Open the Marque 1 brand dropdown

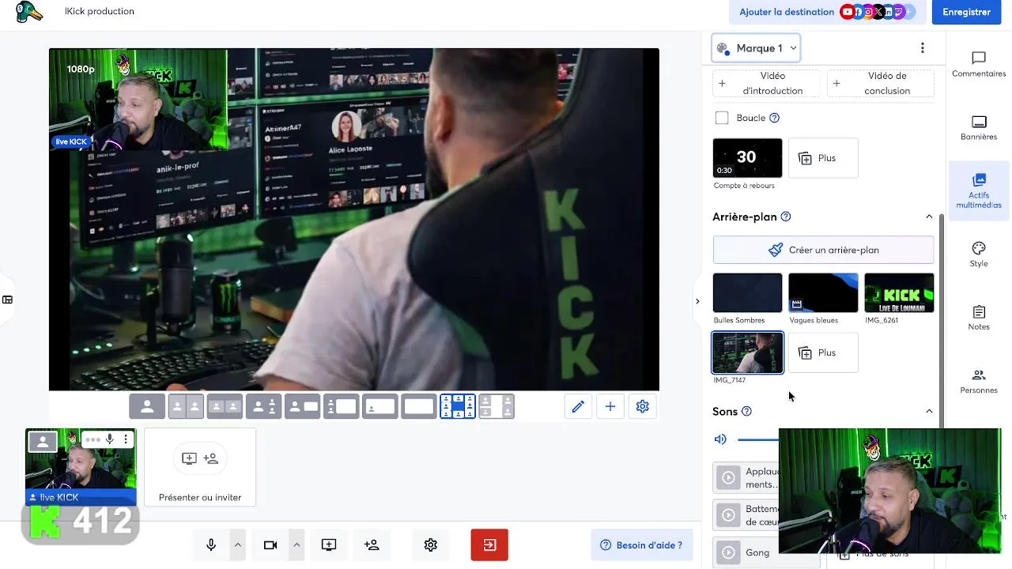pos(757,48)
